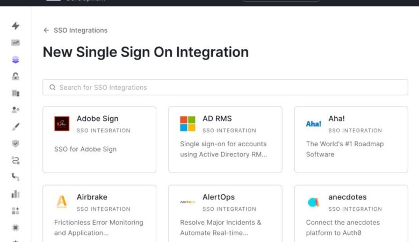This screenshot has height=242, width=419.
Task: Click the anecdotes logo
Action: (x=314, y=202)
